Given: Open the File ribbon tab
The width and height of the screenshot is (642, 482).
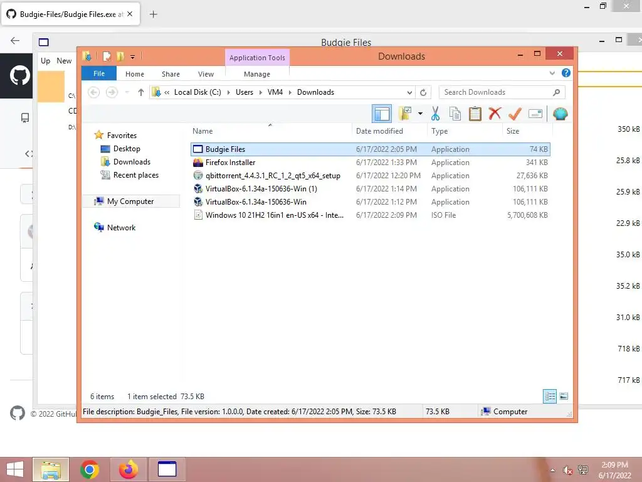Looking at the screenshot, I should [99, 73].
